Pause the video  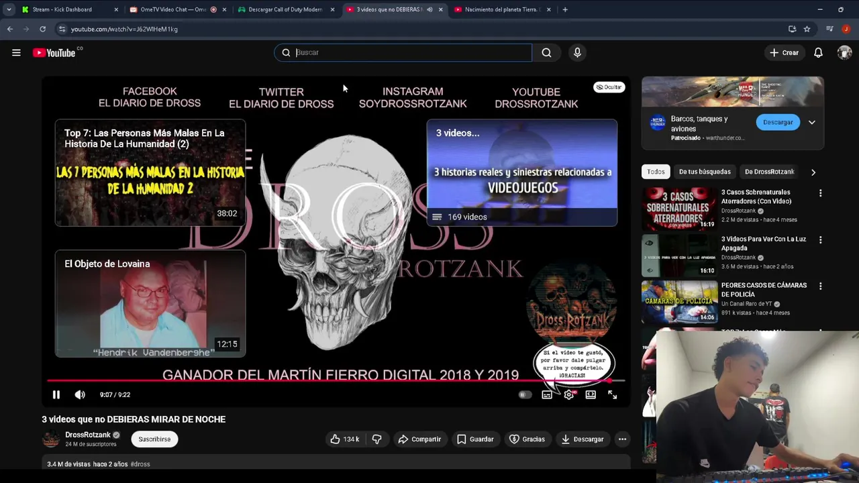click(x=56, y=394)
